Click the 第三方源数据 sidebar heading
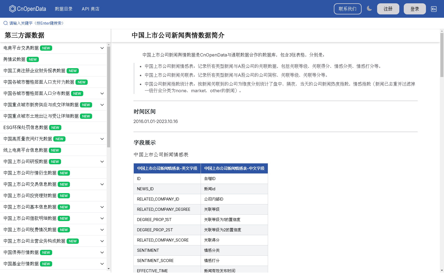This screenshot has height=277, width=444. [24, 35]
